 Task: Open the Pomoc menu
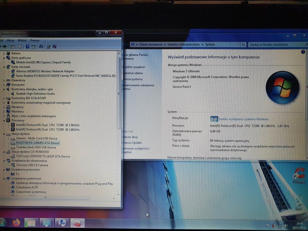click(x=35, y=40)
